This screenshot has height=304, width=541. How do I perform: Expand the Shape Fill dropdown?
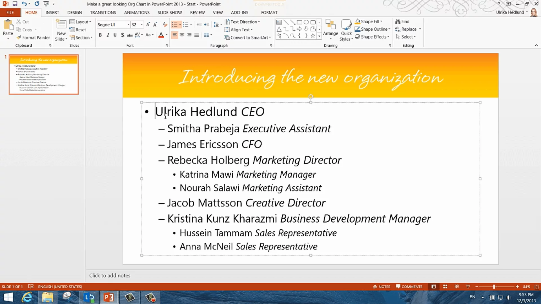pyautogui.click(x=381, y=22)
